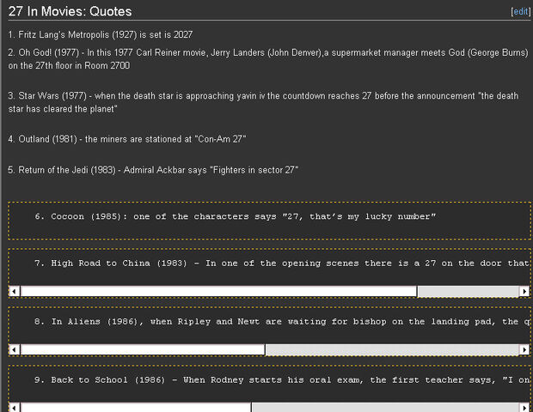The width and height of the screenshot is (533, 412).
Task: Click the 'Oh God! (1977)' entry text
Action: click(x=268, y=59)
